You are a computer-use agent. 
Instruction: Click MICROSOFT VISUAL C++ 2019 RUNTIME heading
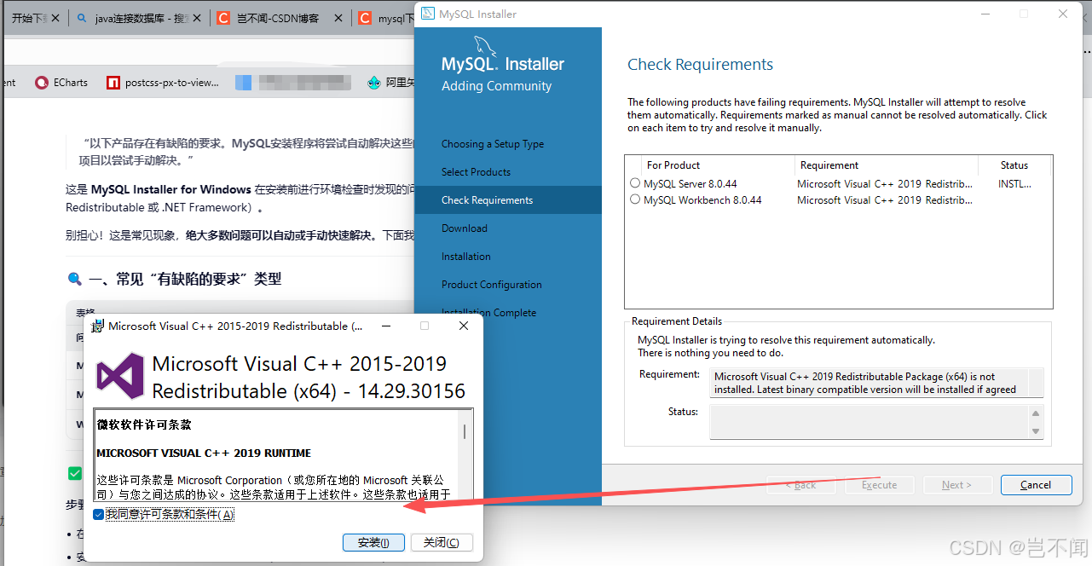[204, 453]
